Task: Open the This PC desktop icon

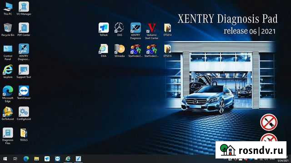Action: tap(8, 9)
